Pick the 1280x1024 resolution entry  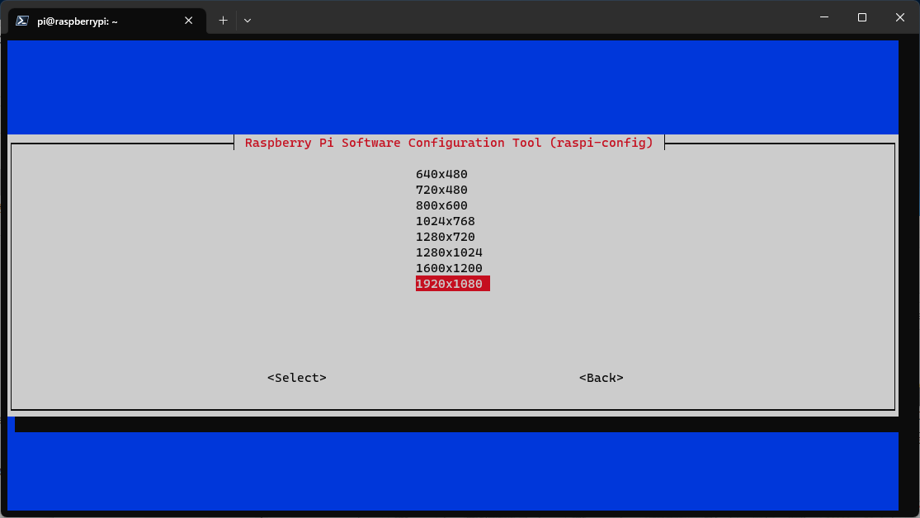[449, 253]
